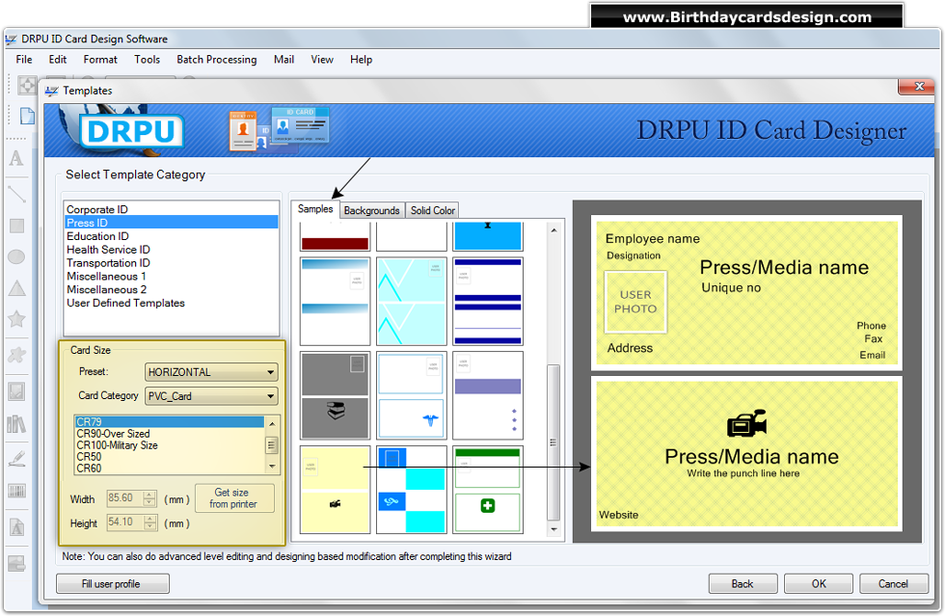945x616 pixels.
Task: Open Tools menu
Action: coord(147,59)
